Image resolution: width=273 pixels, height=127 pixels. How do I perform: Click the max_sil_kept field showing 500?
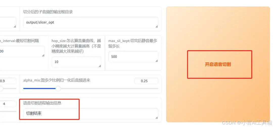(133, 57)
